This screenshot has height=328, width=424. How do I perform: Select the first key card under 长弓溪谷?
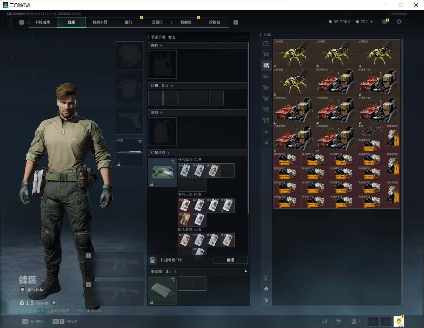click(x=185, y=171)
